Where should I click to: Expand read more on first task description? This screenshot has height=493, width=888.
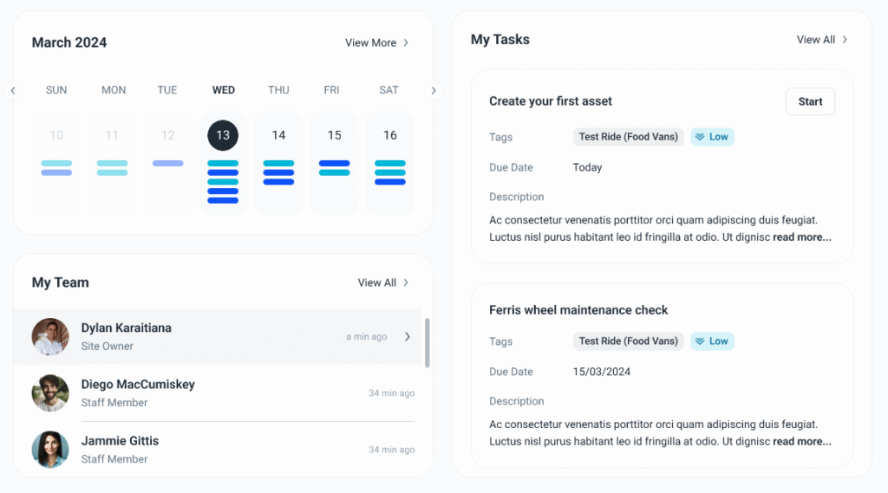801,237
